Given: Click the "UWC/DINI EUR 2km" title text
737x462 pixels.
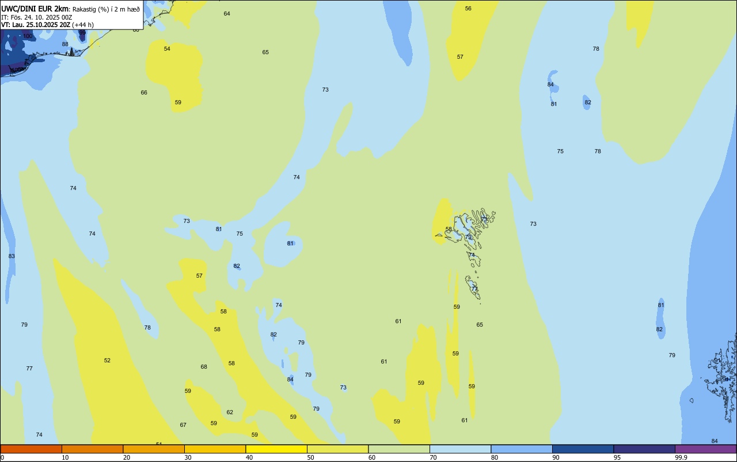Looking at the screenshot, I should 35,8.
